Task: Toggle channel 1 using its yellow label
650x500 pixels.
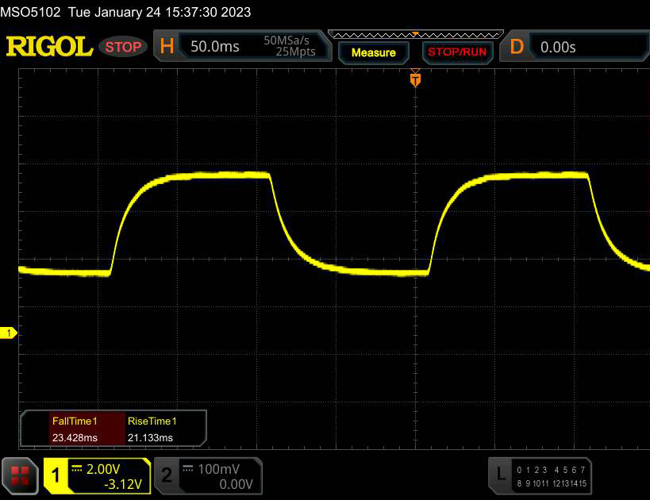Action: pos(56,475)
